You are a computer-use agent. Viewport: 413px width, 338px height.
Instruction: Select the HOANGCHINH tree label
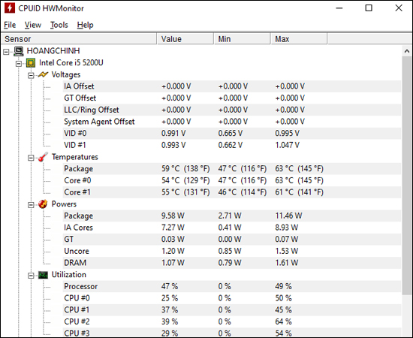pyautogui.click(x=53, y=51)
